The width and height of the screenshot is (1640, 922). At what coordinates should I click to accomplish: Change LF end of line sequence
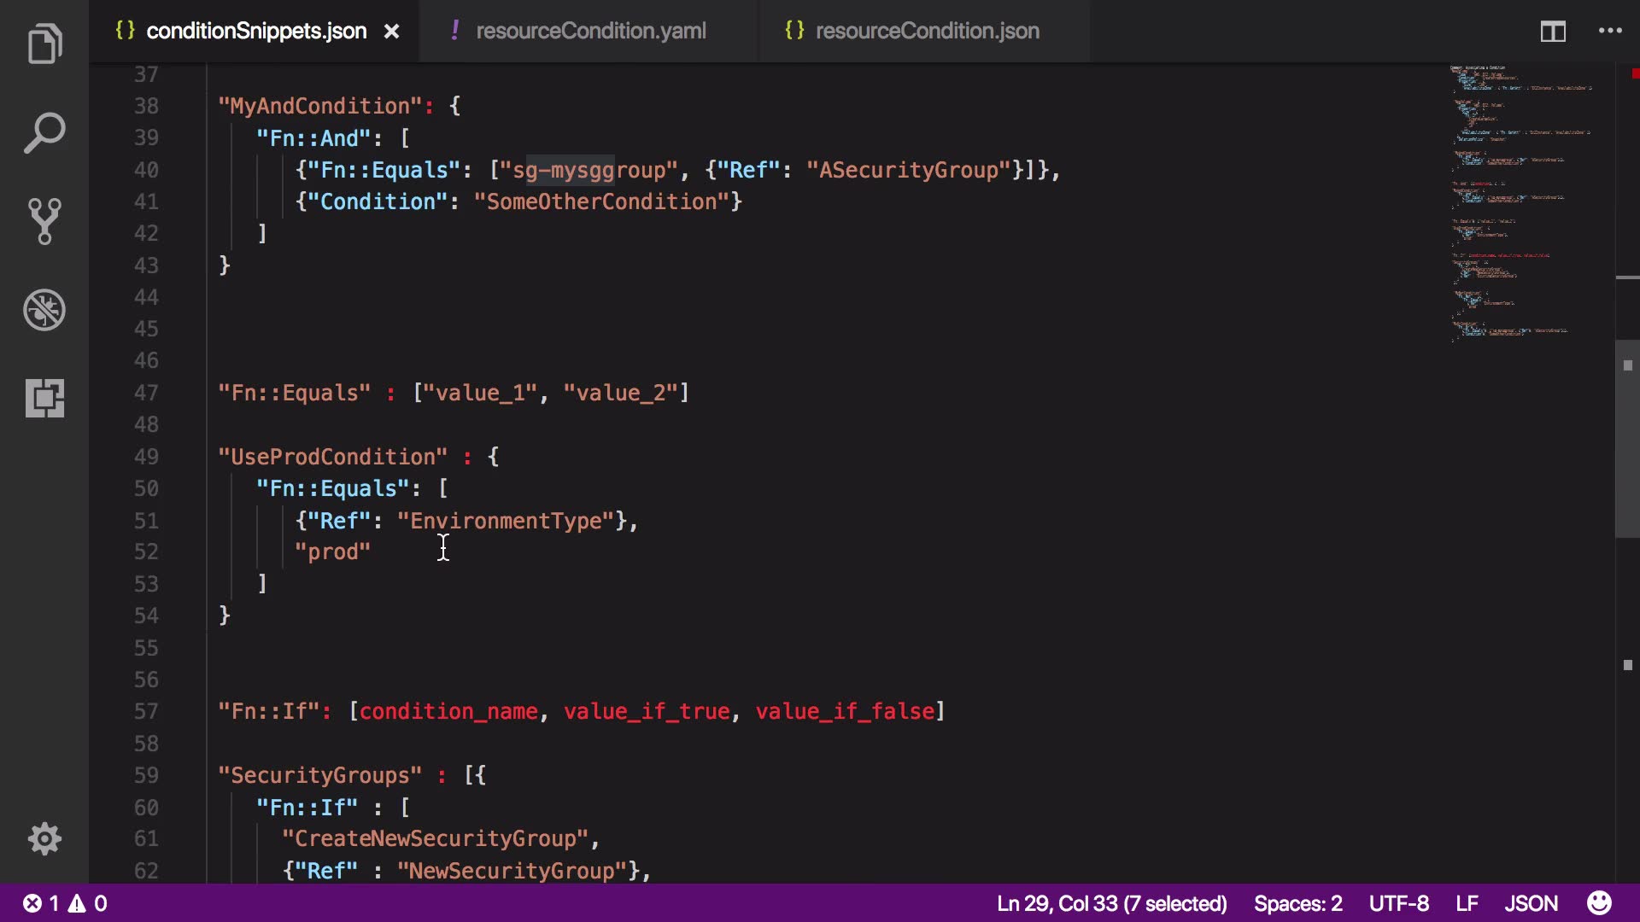point(1467,903)
